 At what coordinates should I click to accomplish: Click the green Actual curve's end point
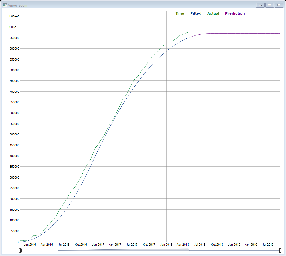(188, 32)
